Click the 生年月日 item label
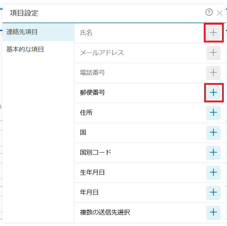This screenshot has height=226, width=227. (92, 173)
